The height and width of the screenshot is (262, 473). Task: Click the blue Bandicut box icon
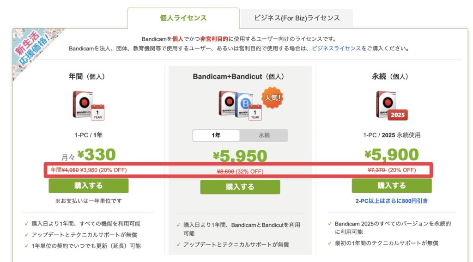(243, 105)
